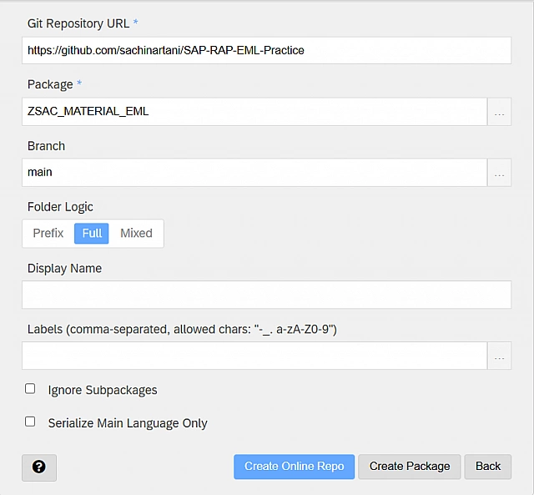Click the Folder Logic label

click(60, 207)
